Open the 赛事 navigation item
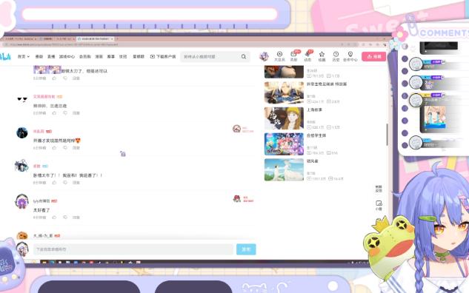The height and width of the screenshot is (293, 469). pyautogui.click(x=110, y=56)
